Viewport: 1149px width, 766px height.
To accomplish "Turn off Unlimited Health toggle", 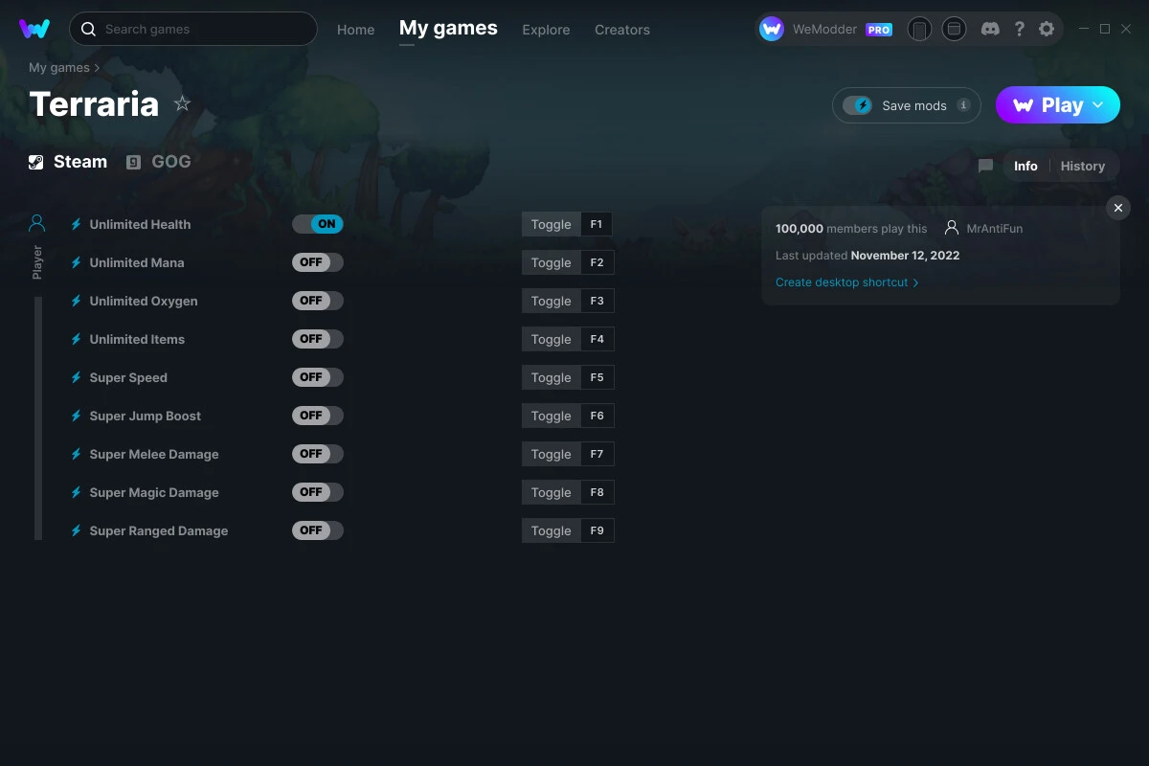I will coord(318,224).
